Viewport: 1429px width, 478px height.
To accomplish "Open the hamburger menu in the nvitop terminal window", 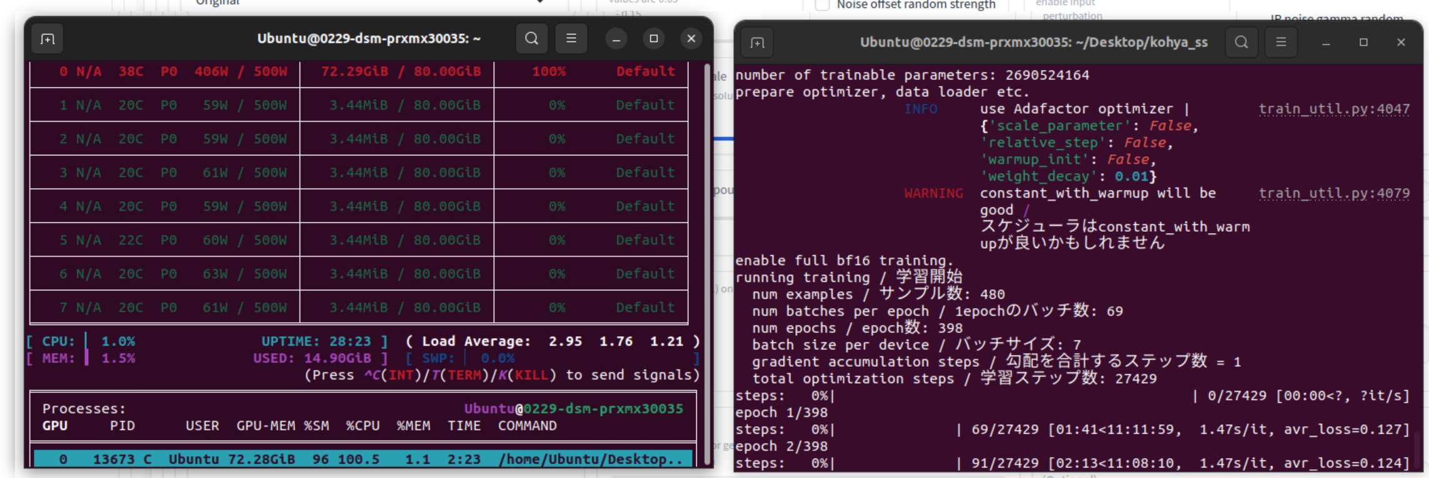I will tap(571, 39).
